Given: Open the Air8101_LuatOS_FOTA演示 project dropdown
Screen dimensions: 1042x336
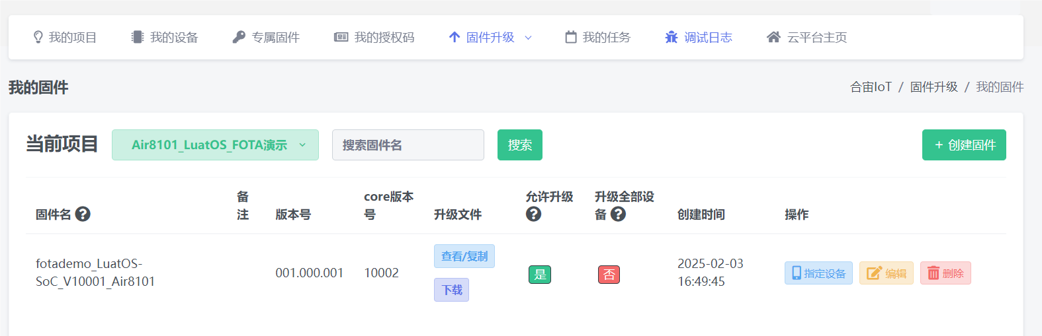Looking at the screenshot, I should tap(215, 145).
